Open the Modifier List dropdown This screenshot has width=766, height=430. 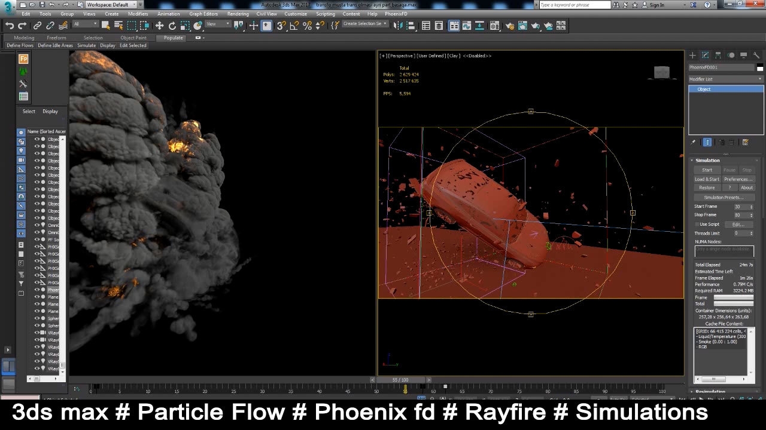pos(726,79)
